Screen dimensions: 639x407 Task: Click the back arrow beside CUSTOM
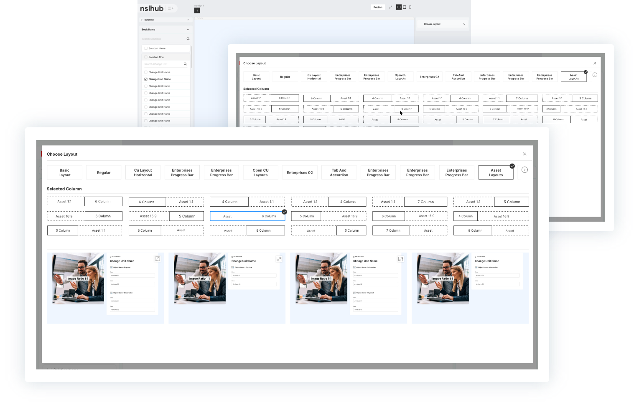(x=142, y=20)
